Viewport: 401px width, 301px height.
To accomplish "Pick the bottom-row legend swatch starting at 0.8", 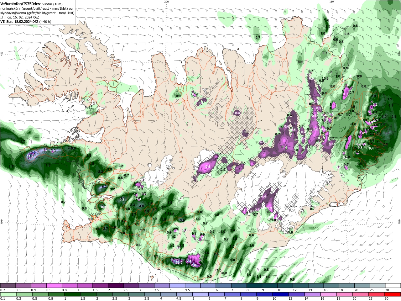I will click(x=56, y=294).
